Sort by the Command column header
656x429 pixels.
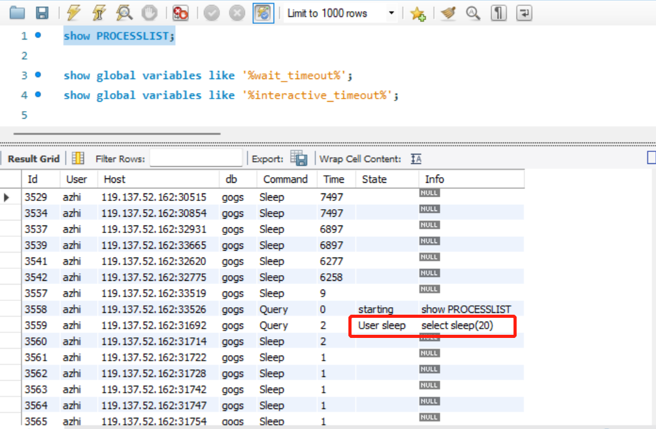point(287,179)
